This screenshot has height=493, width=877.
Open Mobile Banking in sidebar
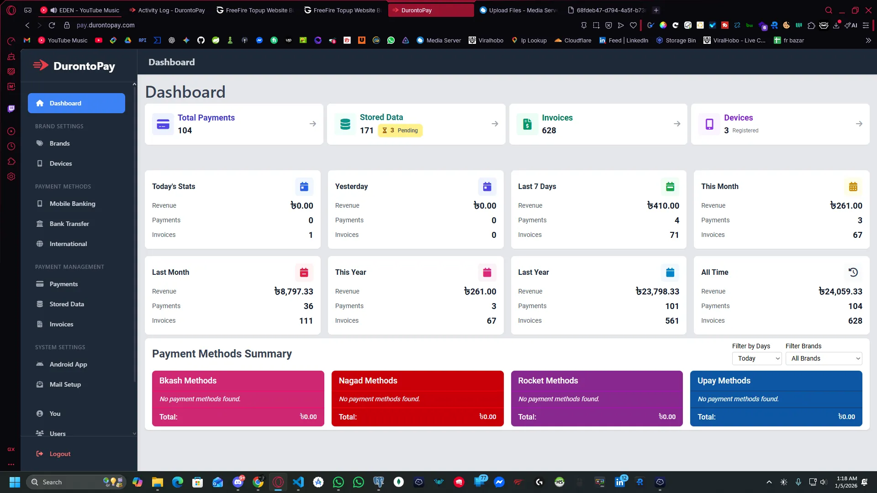click(x=72, y=204)
